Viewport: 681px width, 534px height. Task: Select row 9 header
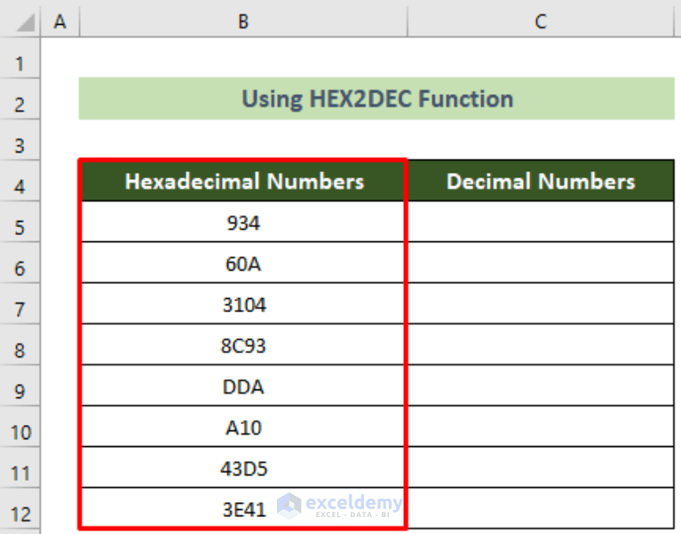coord(20,385)
